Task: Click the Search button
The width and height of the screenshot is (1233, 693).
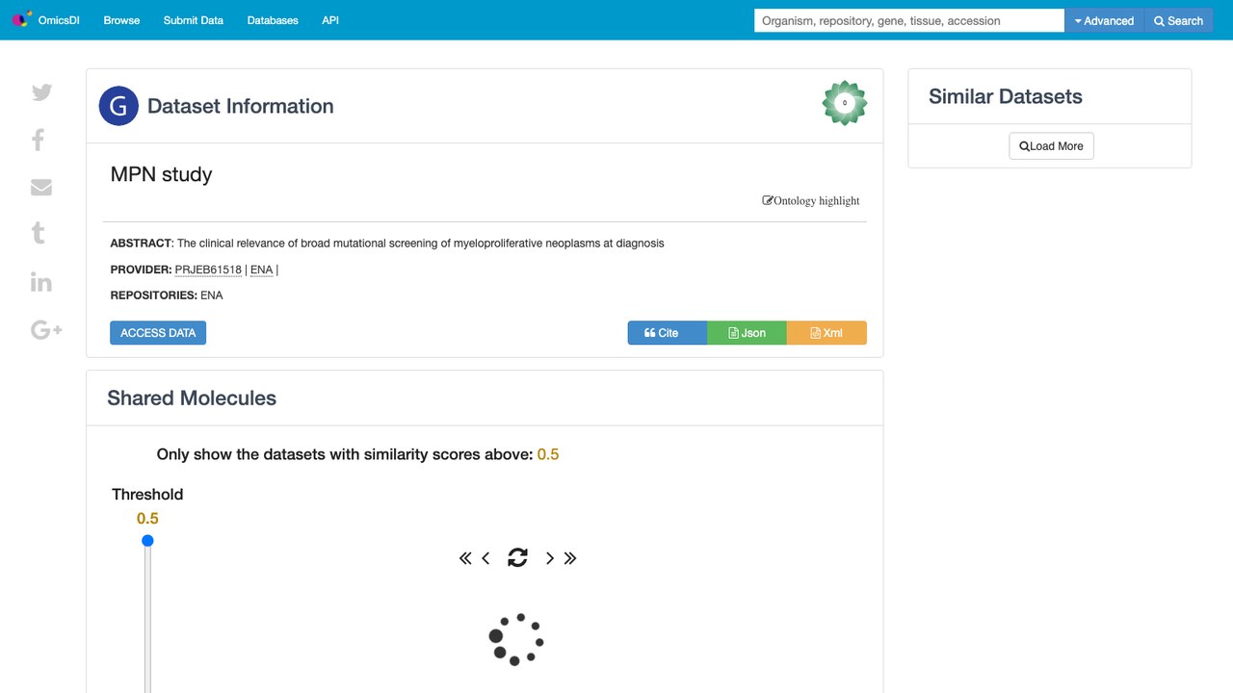Action: [1178, 20]
